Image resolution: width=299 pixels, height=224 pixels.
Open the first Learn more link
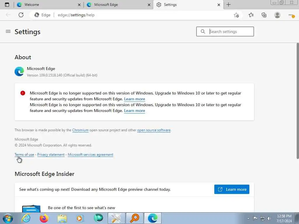pos(134,99)
